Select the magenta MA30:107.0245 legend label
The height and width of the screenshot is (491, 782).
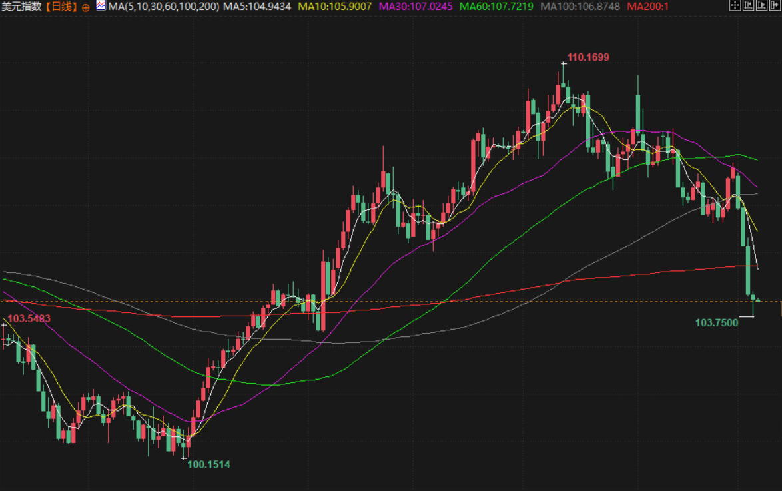click(x=415, y=7)
